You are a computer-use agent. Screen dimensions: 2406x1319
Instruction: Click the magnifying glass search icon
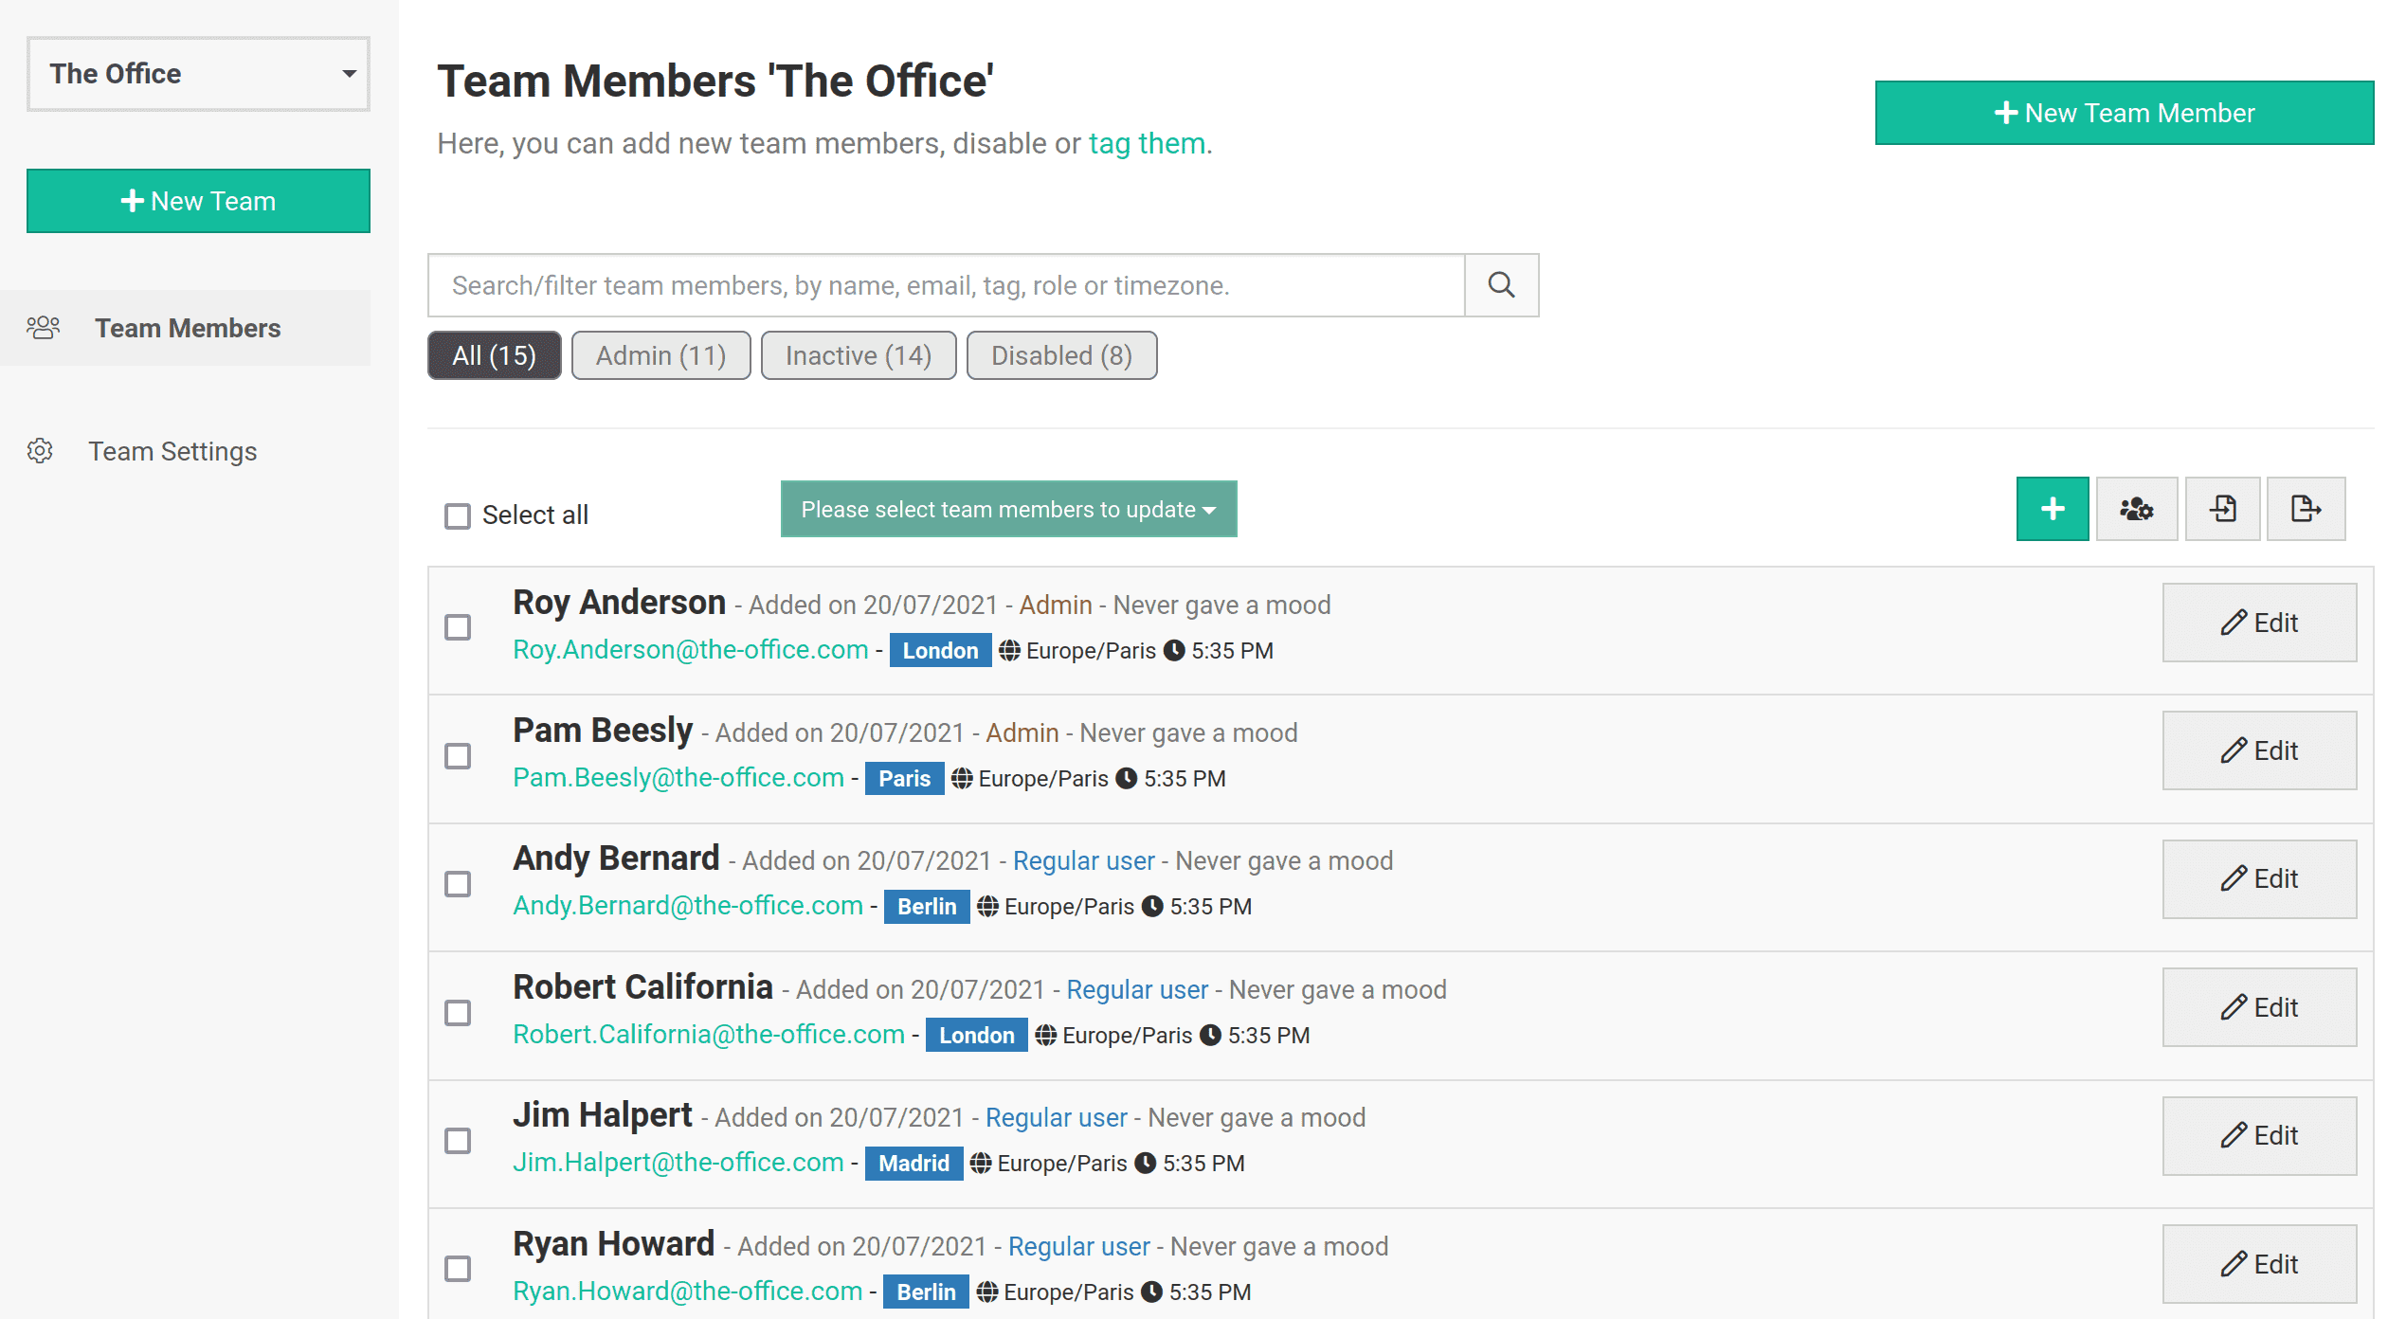(x=1501, y=284)
